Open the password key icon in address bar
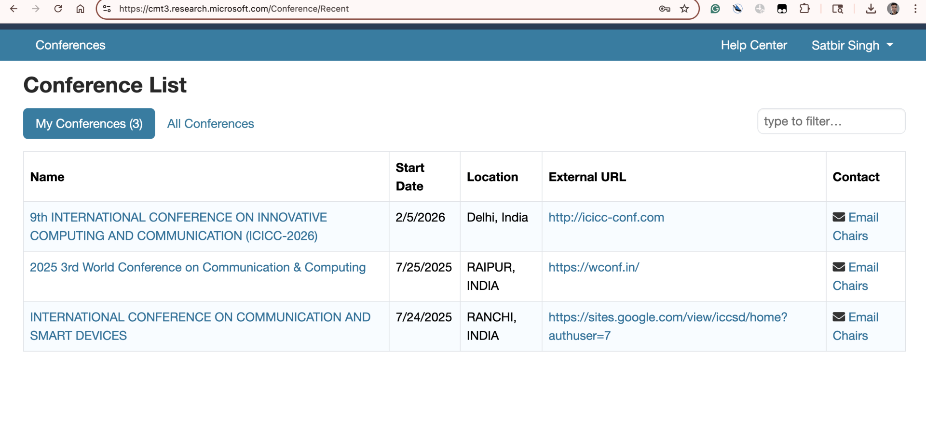 coord(664,9)
